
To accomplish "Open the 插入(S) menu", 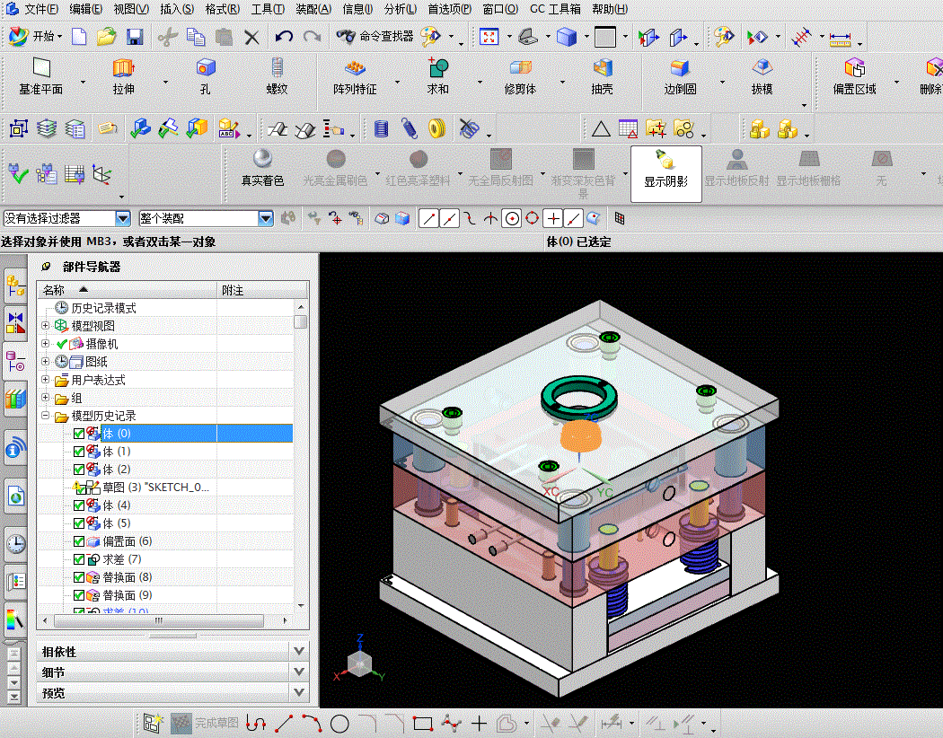I will (177, 9).
